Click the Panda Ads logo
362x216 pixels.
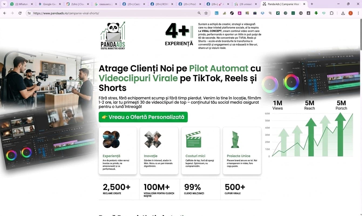click(x=113, y=36)
